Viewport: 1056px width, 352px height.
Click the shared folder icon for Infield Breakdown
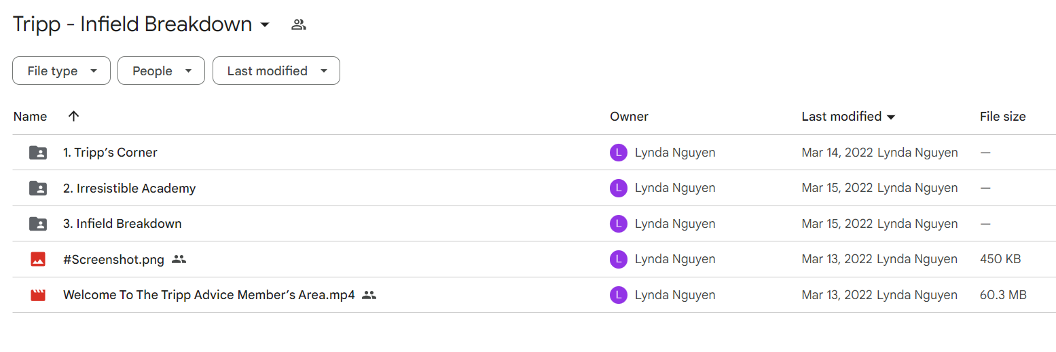pos(38,224)
